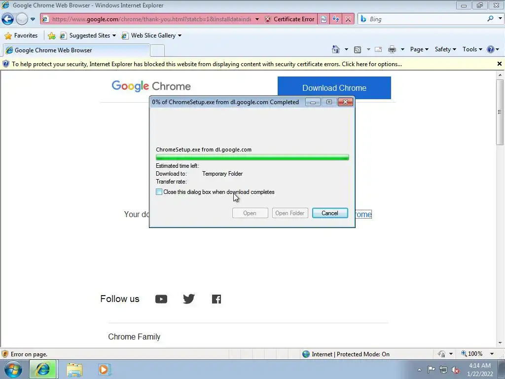Screen dimensions: 505x379
Task: Click the RSS feeds icon
Action: (x=357, y=50)
